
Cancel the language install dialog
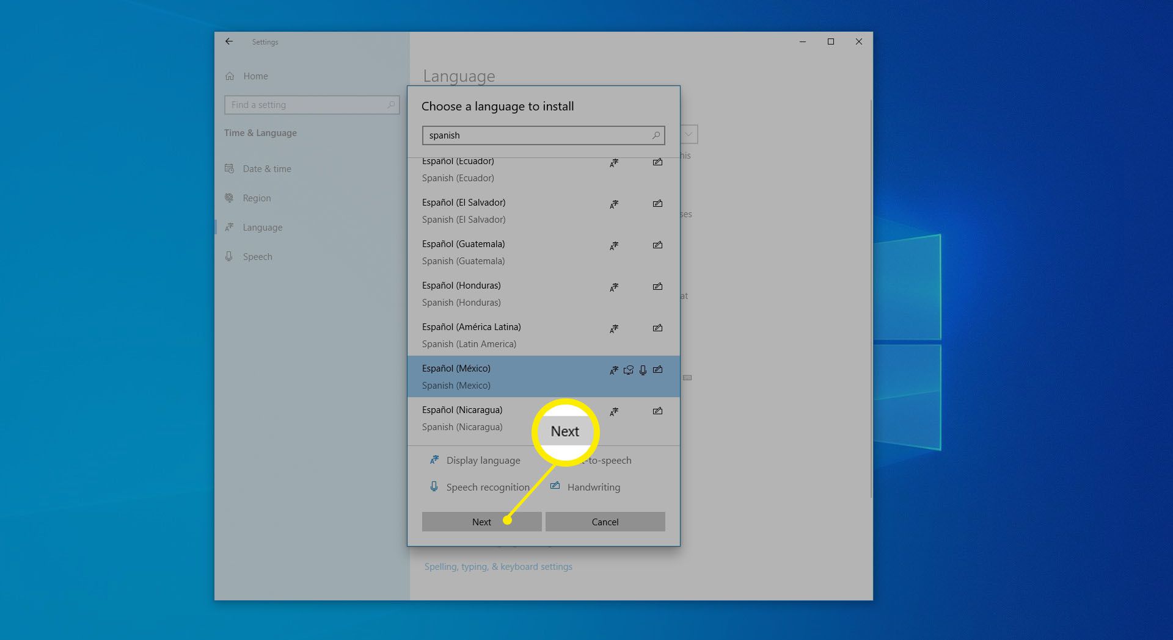click(605, 522)
